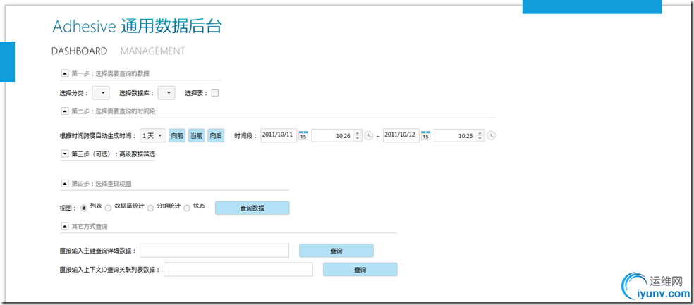Click clock icon beside end time
Screen dimensions: 694x305
point(491,136)
